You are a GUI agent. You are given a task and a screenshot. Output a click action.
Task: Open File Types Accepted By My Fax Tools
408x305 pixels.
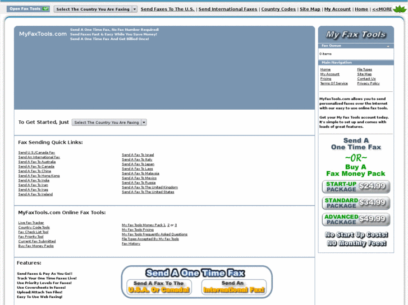click(150, 239)
